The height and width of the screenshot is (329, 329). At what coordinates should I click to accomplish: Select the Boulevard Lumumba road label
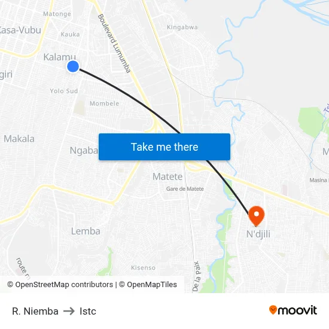pyautogui.click(x=114, y=43)
